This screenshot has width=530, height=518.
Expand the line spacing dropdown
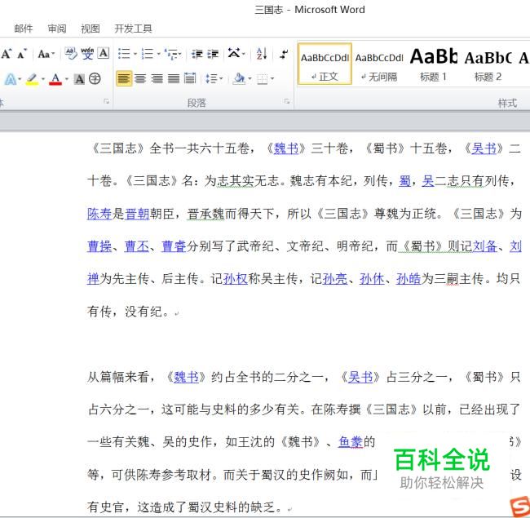coord(214,79)
